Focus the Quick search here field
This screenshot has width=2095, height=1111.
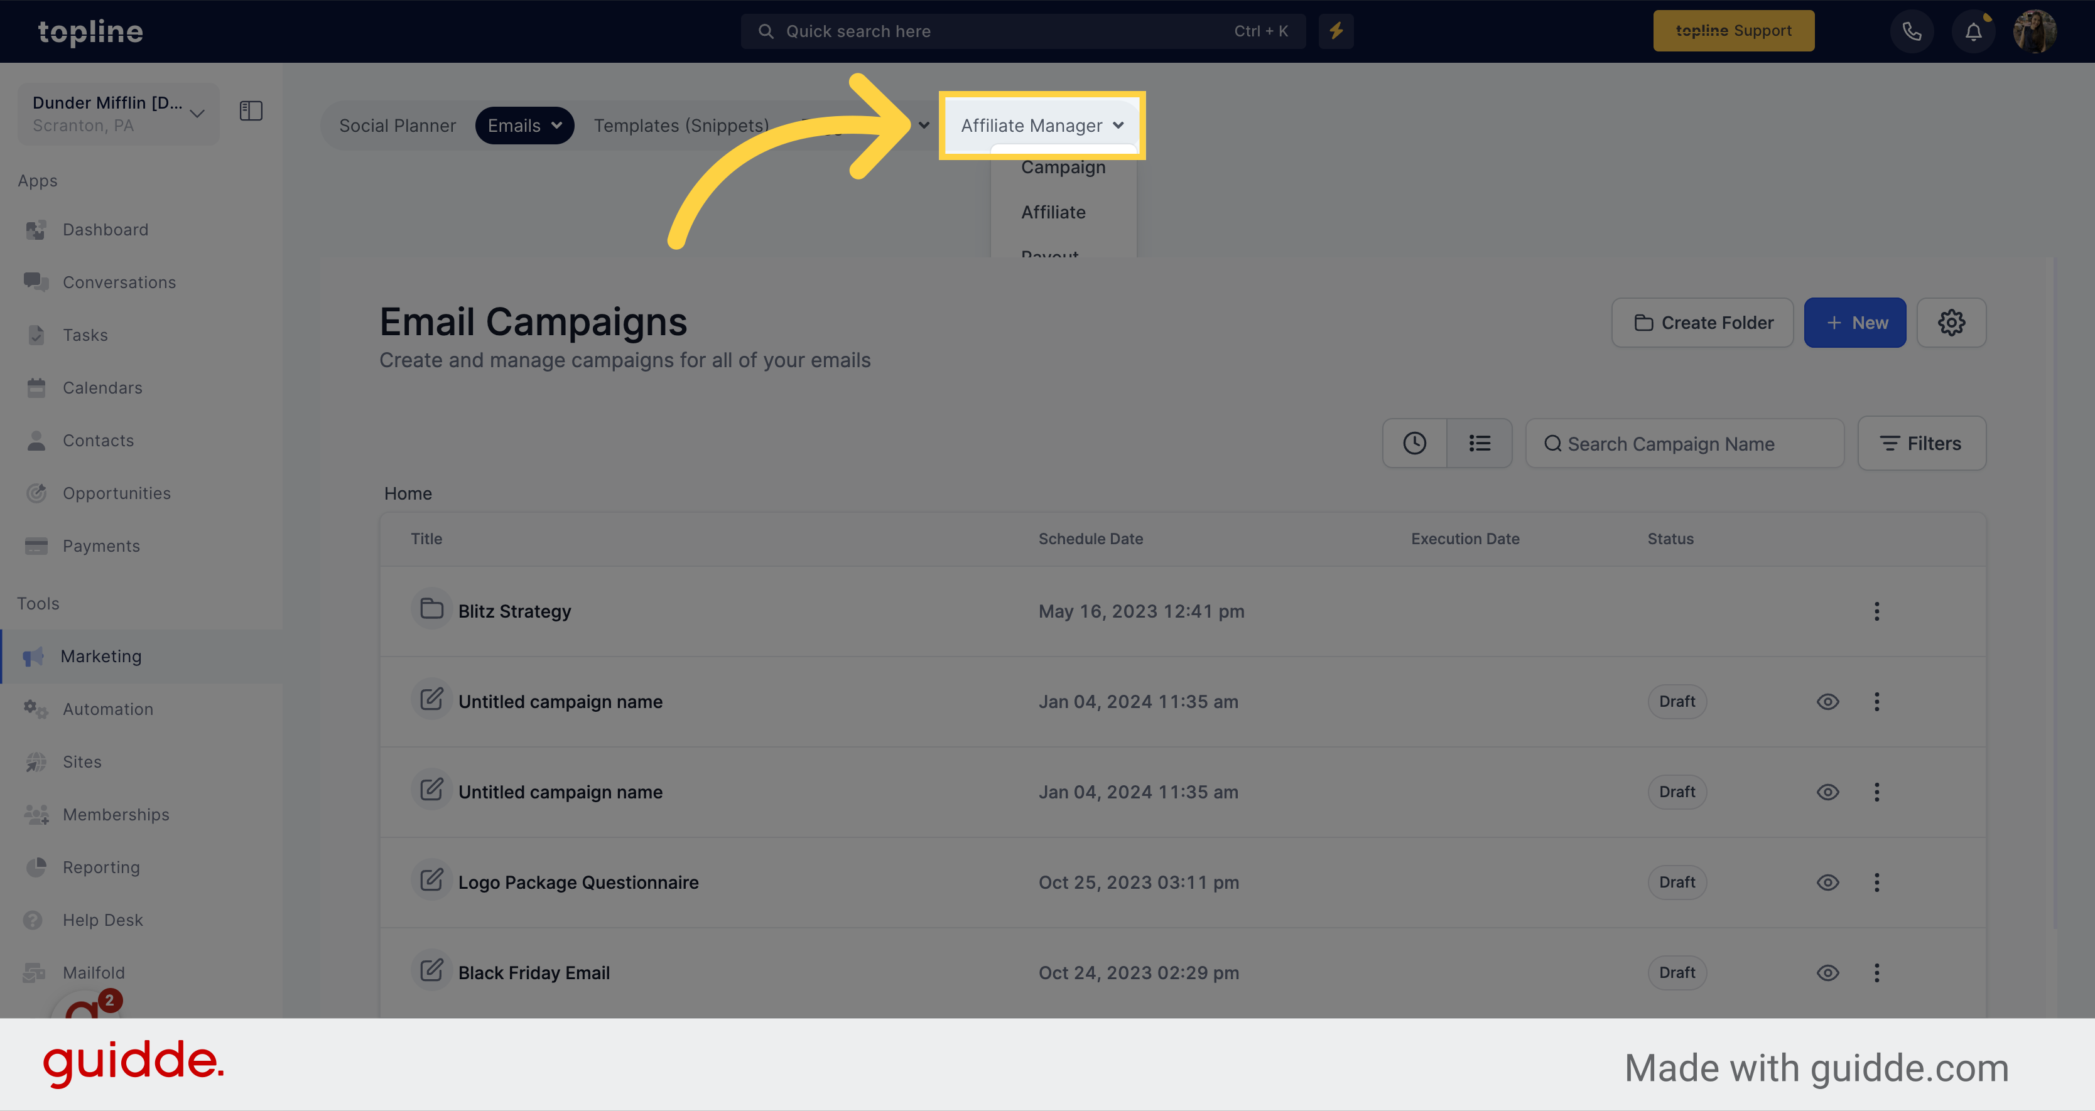[1023, 31]
